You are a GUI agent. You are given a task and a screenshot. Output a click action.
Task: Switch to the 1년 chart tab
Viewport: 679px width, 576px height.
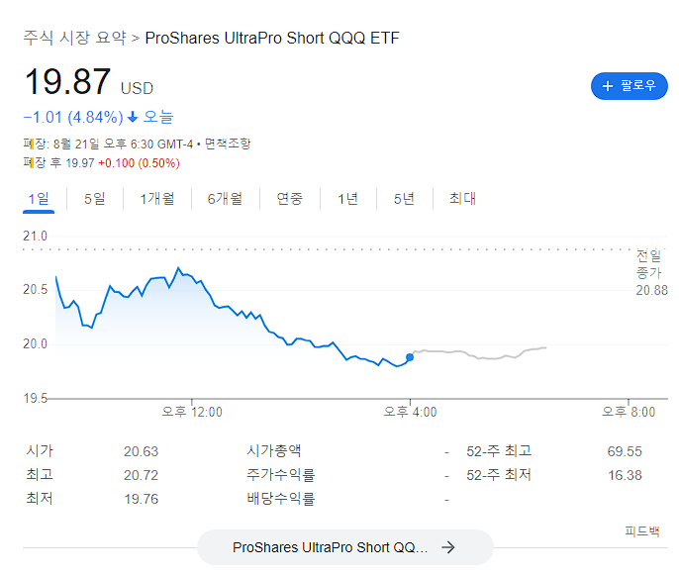(x=347, y=199)
